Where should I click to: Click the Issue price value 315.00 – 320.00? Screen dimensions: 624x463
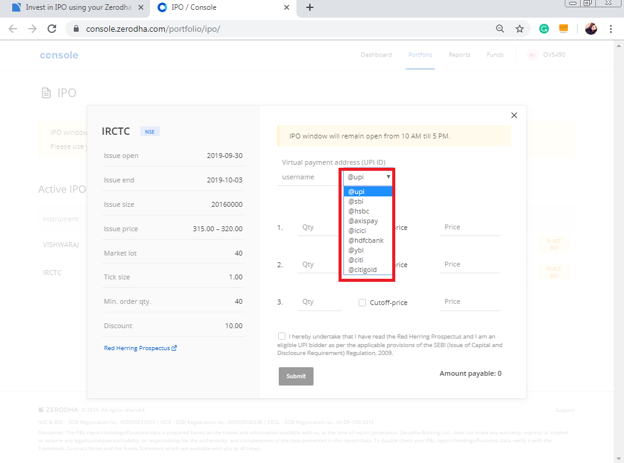tap(218, 229)
